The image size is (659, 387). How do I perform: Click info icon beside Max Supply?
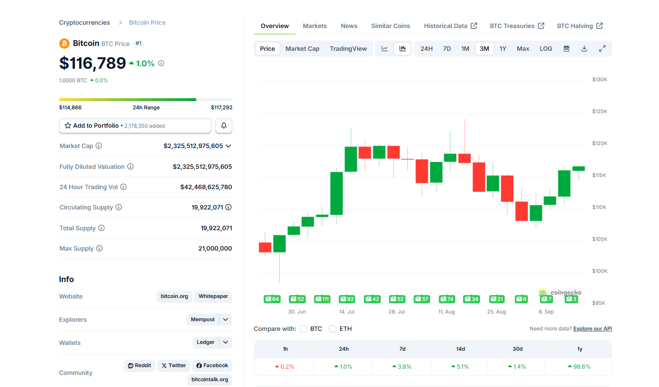[99, 249]
